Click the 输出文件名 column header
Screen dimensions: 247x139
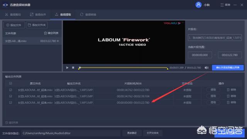[x=74, y=84]
